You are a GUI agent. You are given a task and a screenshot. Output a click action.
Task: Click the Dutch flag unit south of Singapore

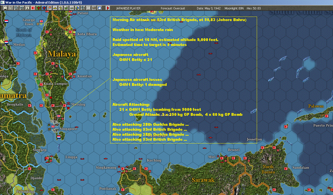click(x=59, y=137)
